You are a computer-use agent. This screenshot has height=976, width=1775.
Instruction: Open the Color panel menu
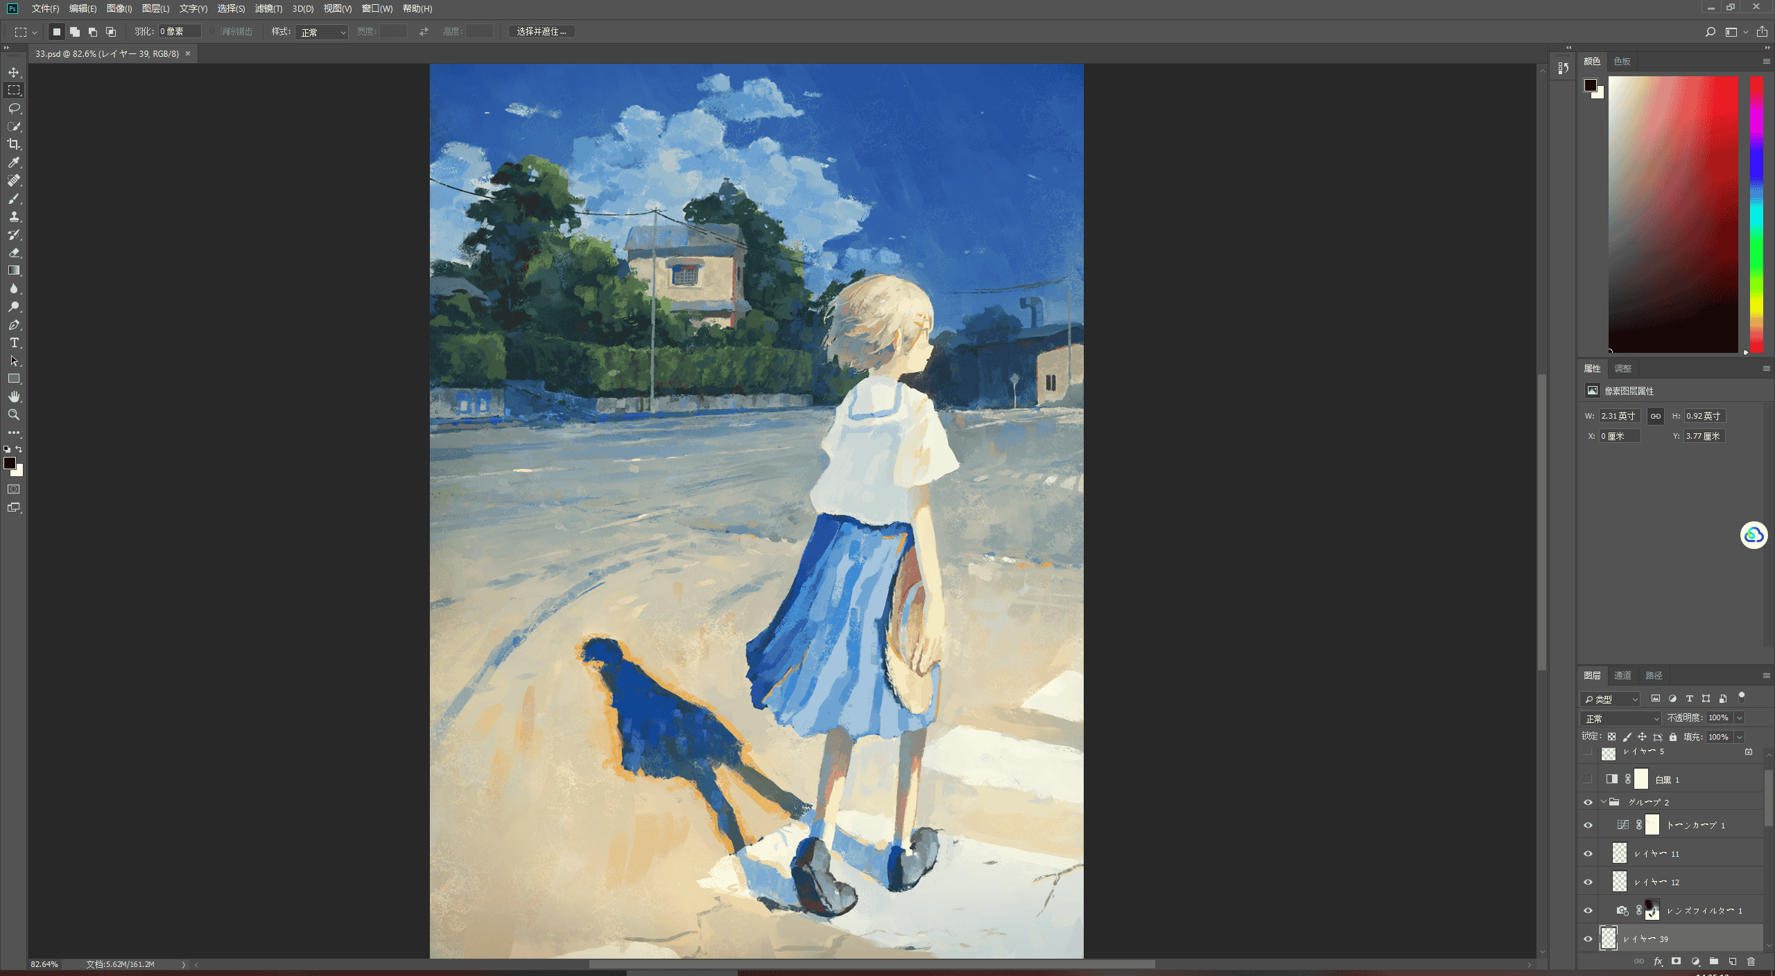pos(1766,61)
